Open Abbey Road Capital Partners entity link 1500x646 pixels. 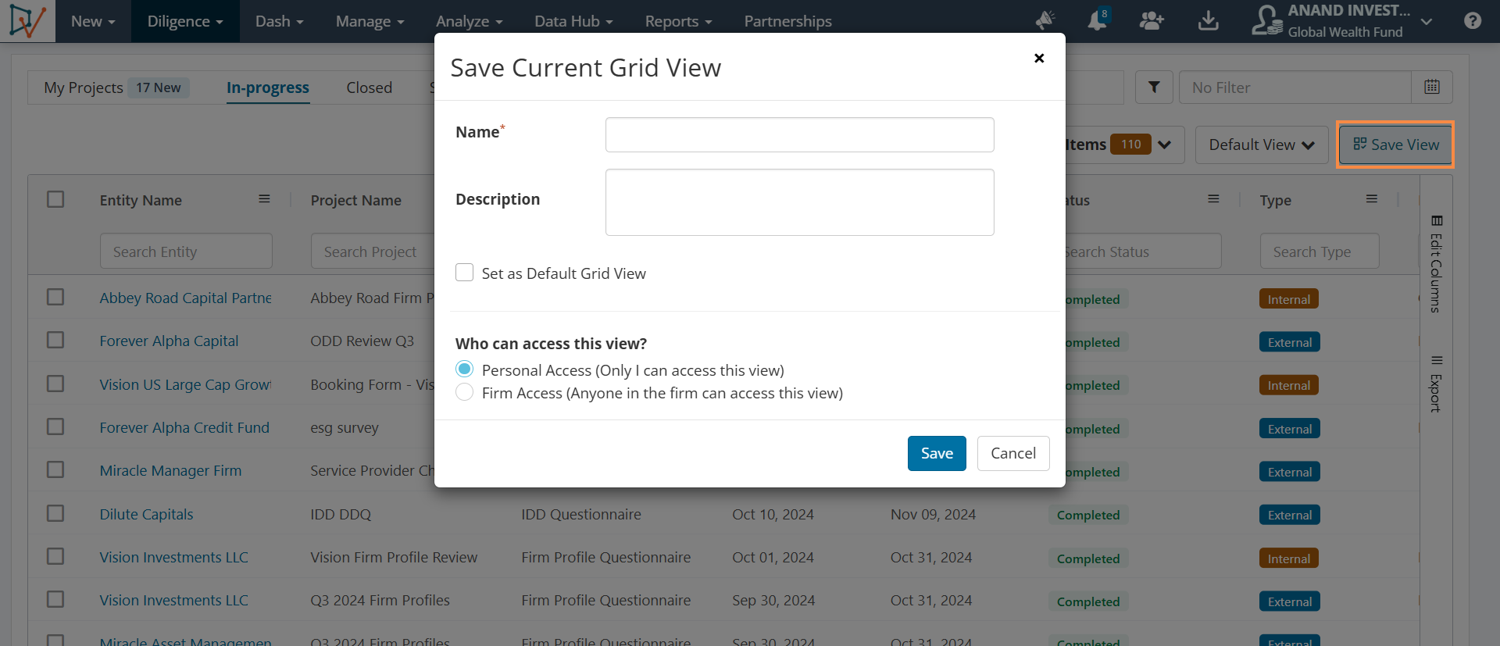click(186, 298)
